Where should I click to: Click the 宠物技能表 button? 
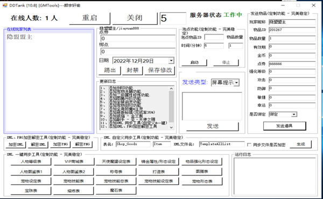pyautogui.click(x=74, y=181)
